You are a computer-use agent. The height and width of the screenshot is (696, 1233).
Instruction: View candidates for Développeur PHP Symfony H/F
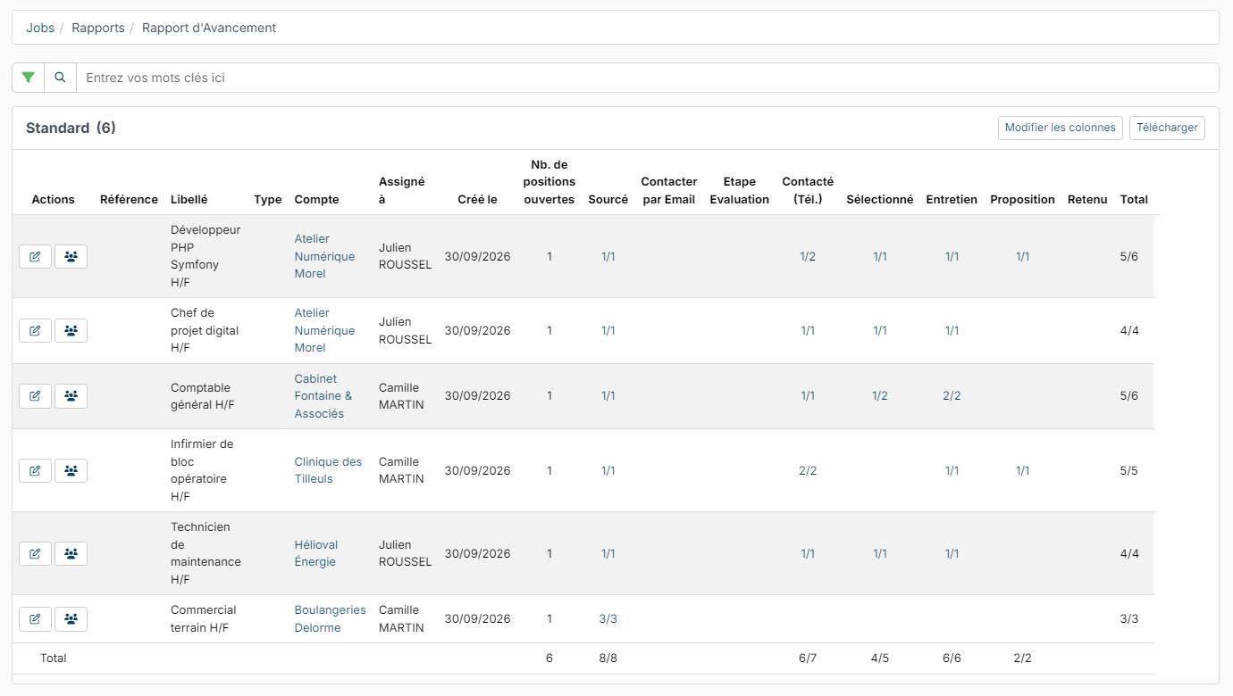[71, 257]
